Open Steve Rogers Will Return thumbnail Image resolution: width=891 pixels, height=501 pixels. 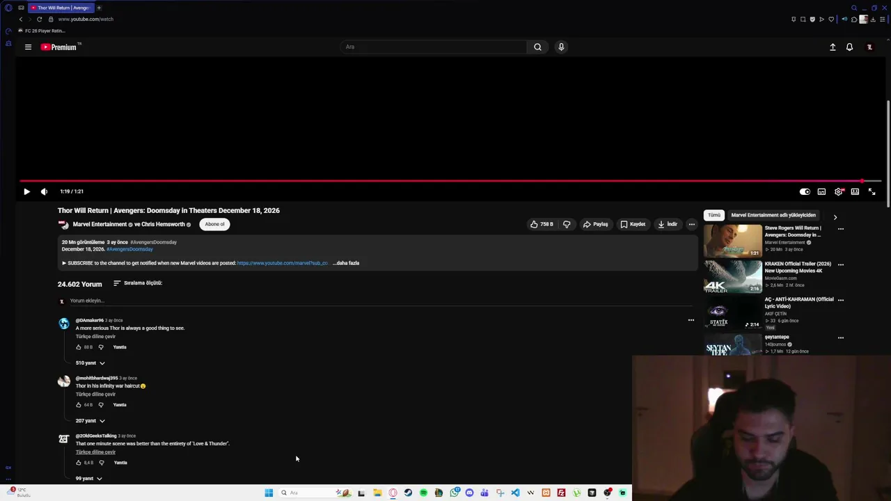pos(733,241)
